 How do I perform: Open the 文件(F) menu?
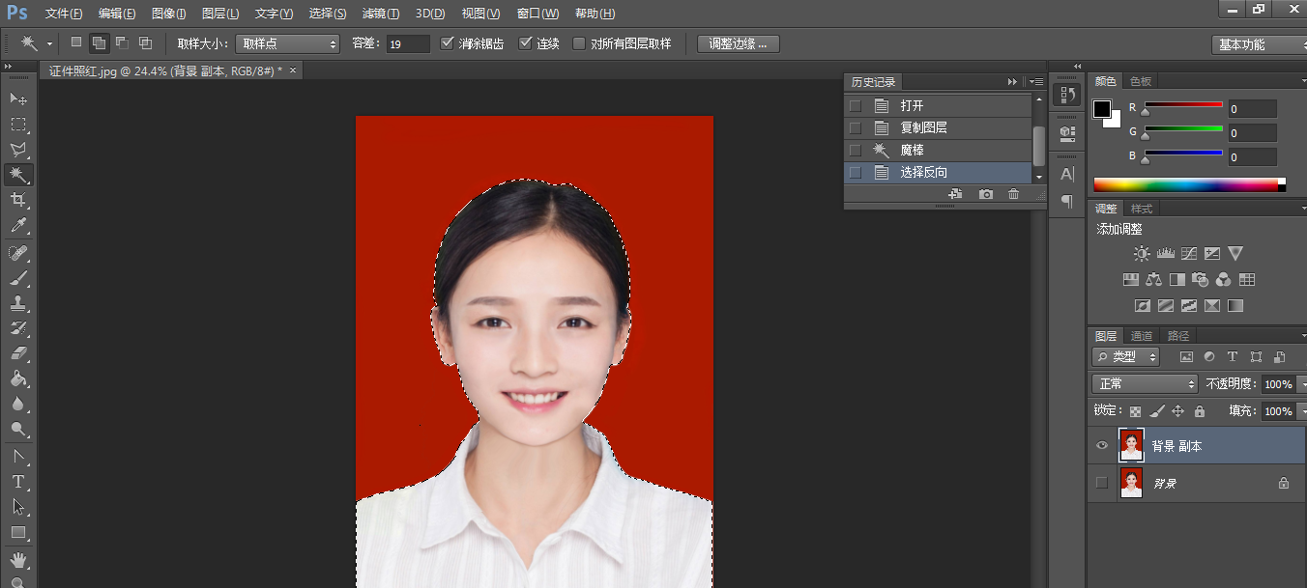click(x=64, y=14)
